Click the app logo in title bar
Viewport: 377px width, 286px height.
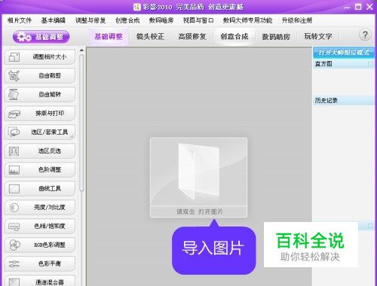137,7
